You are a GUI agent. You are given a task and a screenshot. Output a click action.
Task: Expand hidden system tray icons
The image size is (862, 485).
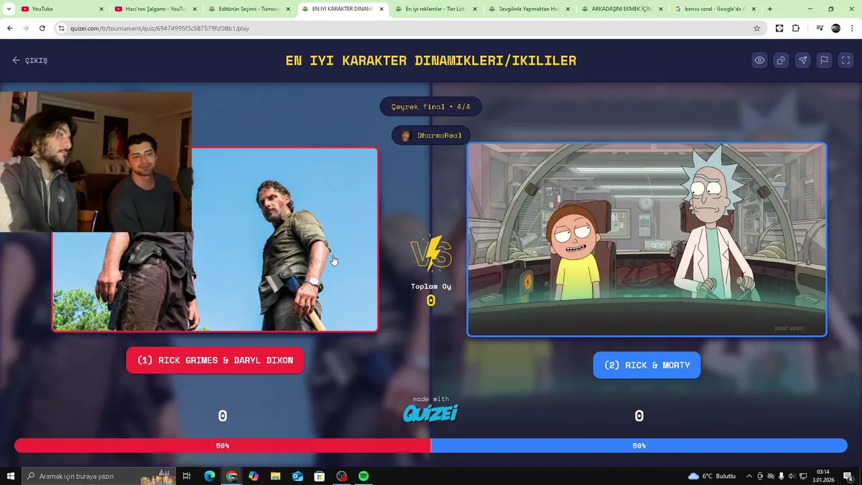click(x=749, y=476)
